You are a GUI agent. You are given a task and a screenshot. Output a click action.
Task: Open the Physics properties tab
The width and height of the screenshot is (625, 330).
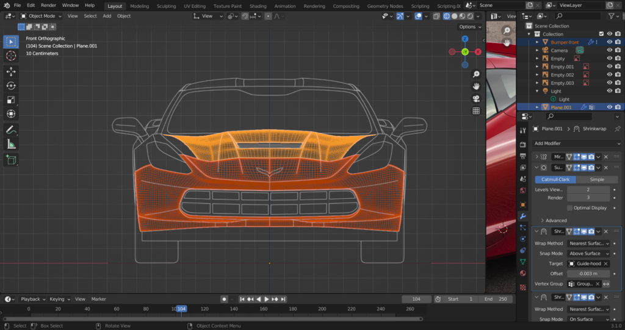522,239
